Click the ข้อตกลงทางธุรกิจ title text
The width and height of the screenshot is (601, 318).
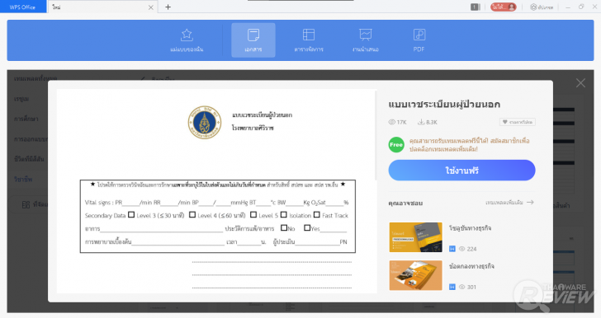click(471, 266)
